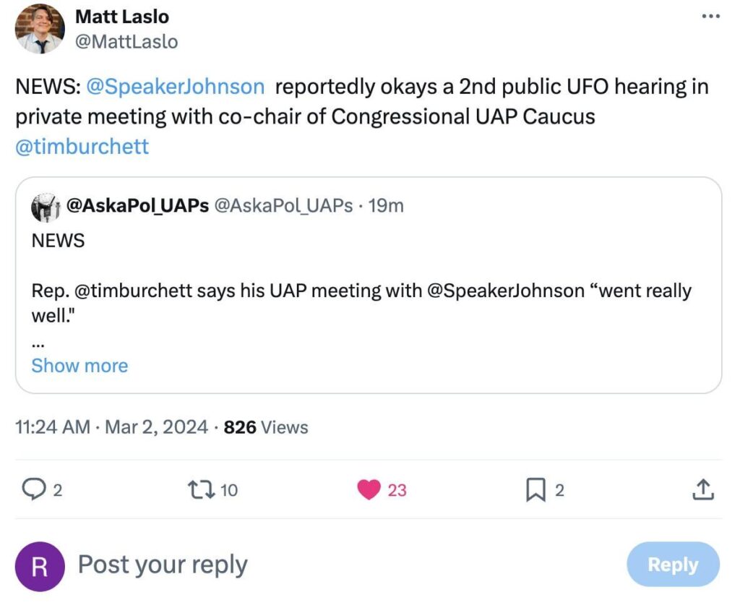Expand the quoted tweet with Show more
The width and height of the screenshot is (740, 613).
79,366
